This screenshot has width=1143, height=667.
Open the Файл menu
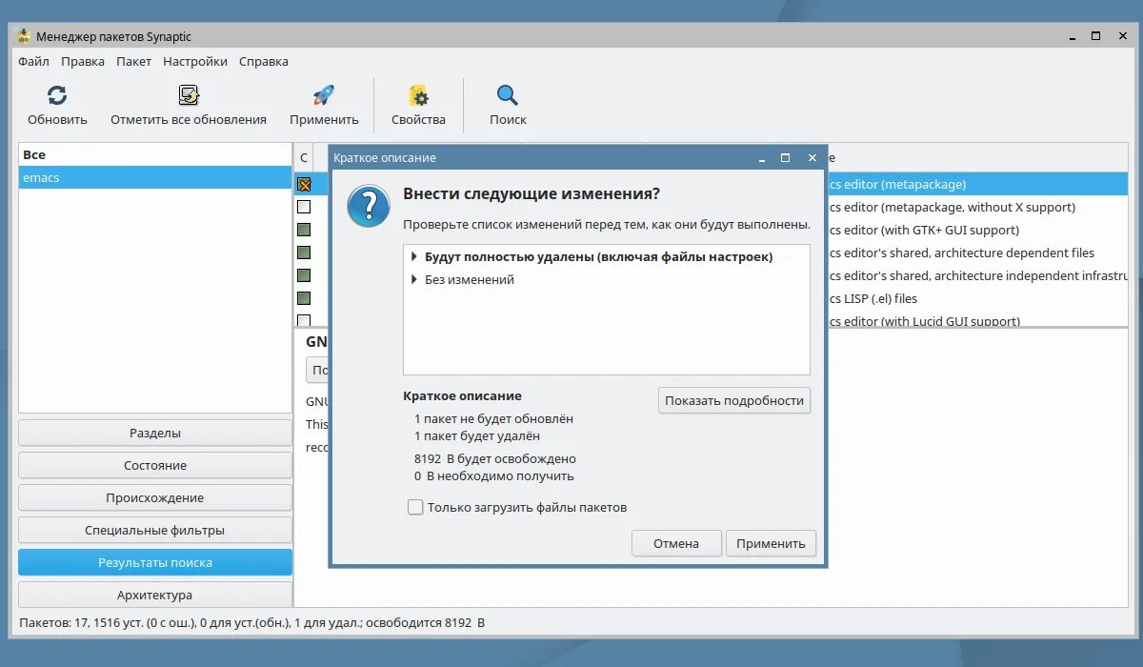(33, 61)
